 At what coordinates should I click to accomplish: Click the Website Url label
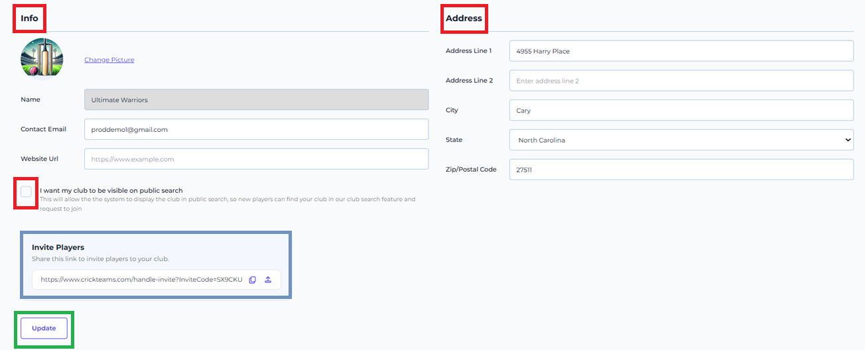(40, 159)
